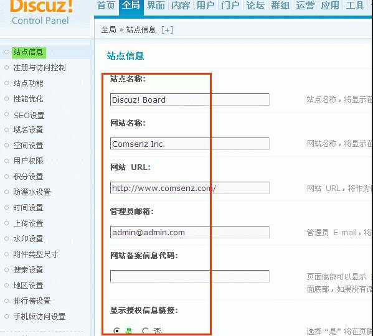This screenshot has width=373, height=336.
Task: Open 水印设置 sidebar item
Action: (28, 239)
